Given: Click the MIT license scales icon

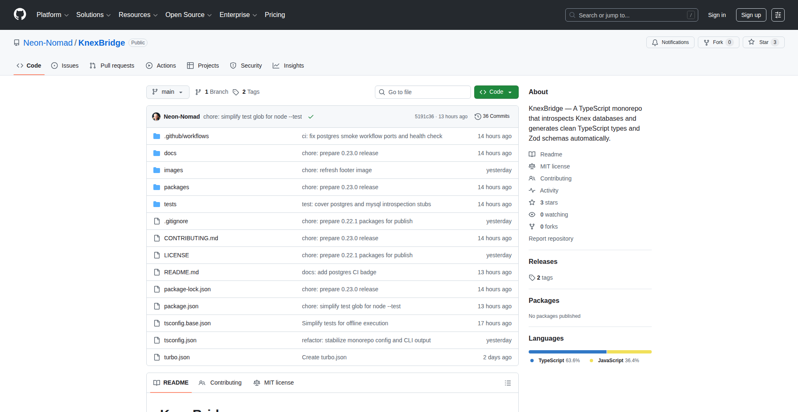Looking at the screenshot, I should point(532,166).
